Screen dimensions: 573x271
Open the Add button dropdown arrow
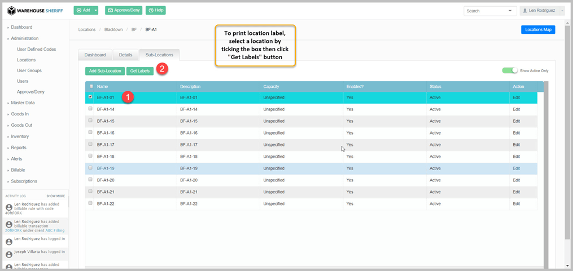[96, 10]
